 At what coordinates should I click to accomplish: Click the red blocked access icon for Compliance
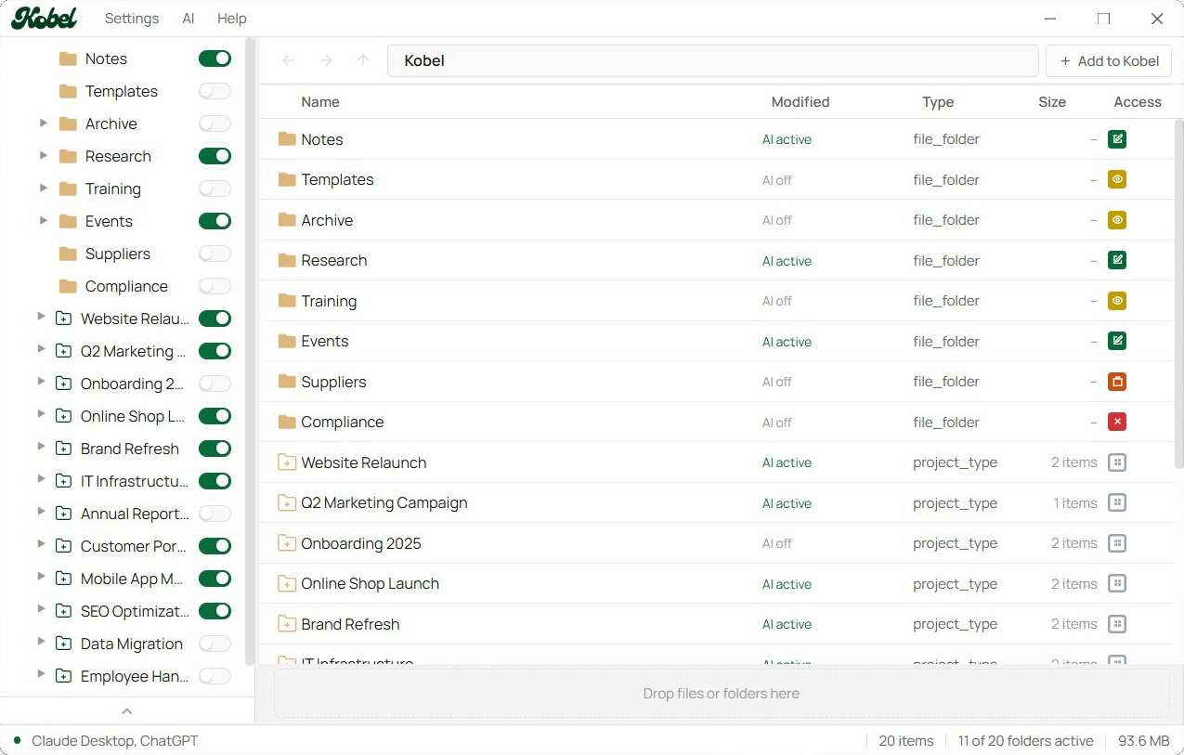(1117, 423)
